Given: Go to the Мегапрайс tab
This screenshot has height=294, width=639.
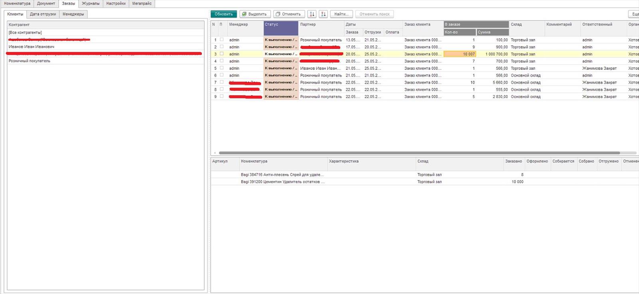Looking at the screenshot, I should [142, 4].
